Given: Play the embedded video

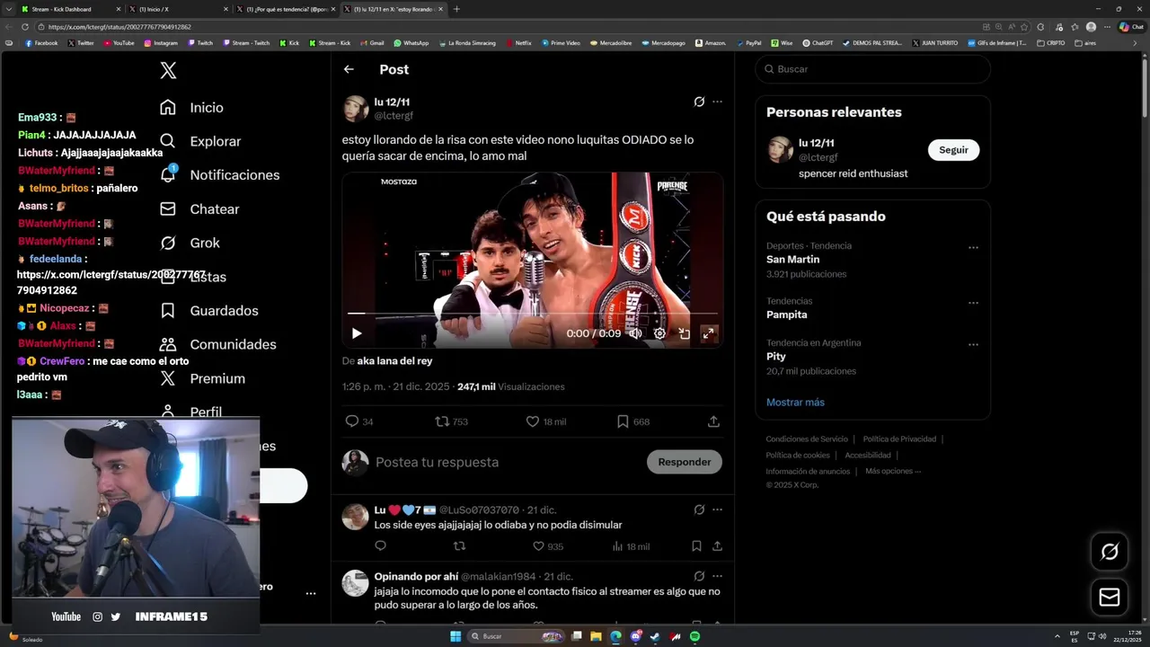Looking at the screenshot, I should [x=357, y=333].
